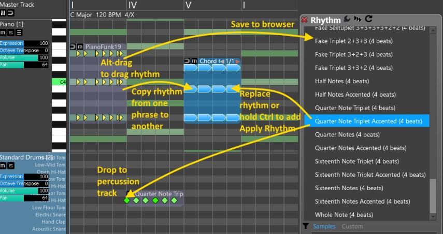
Task: Click the Piano Volume slider
Action: pos(24,58)
